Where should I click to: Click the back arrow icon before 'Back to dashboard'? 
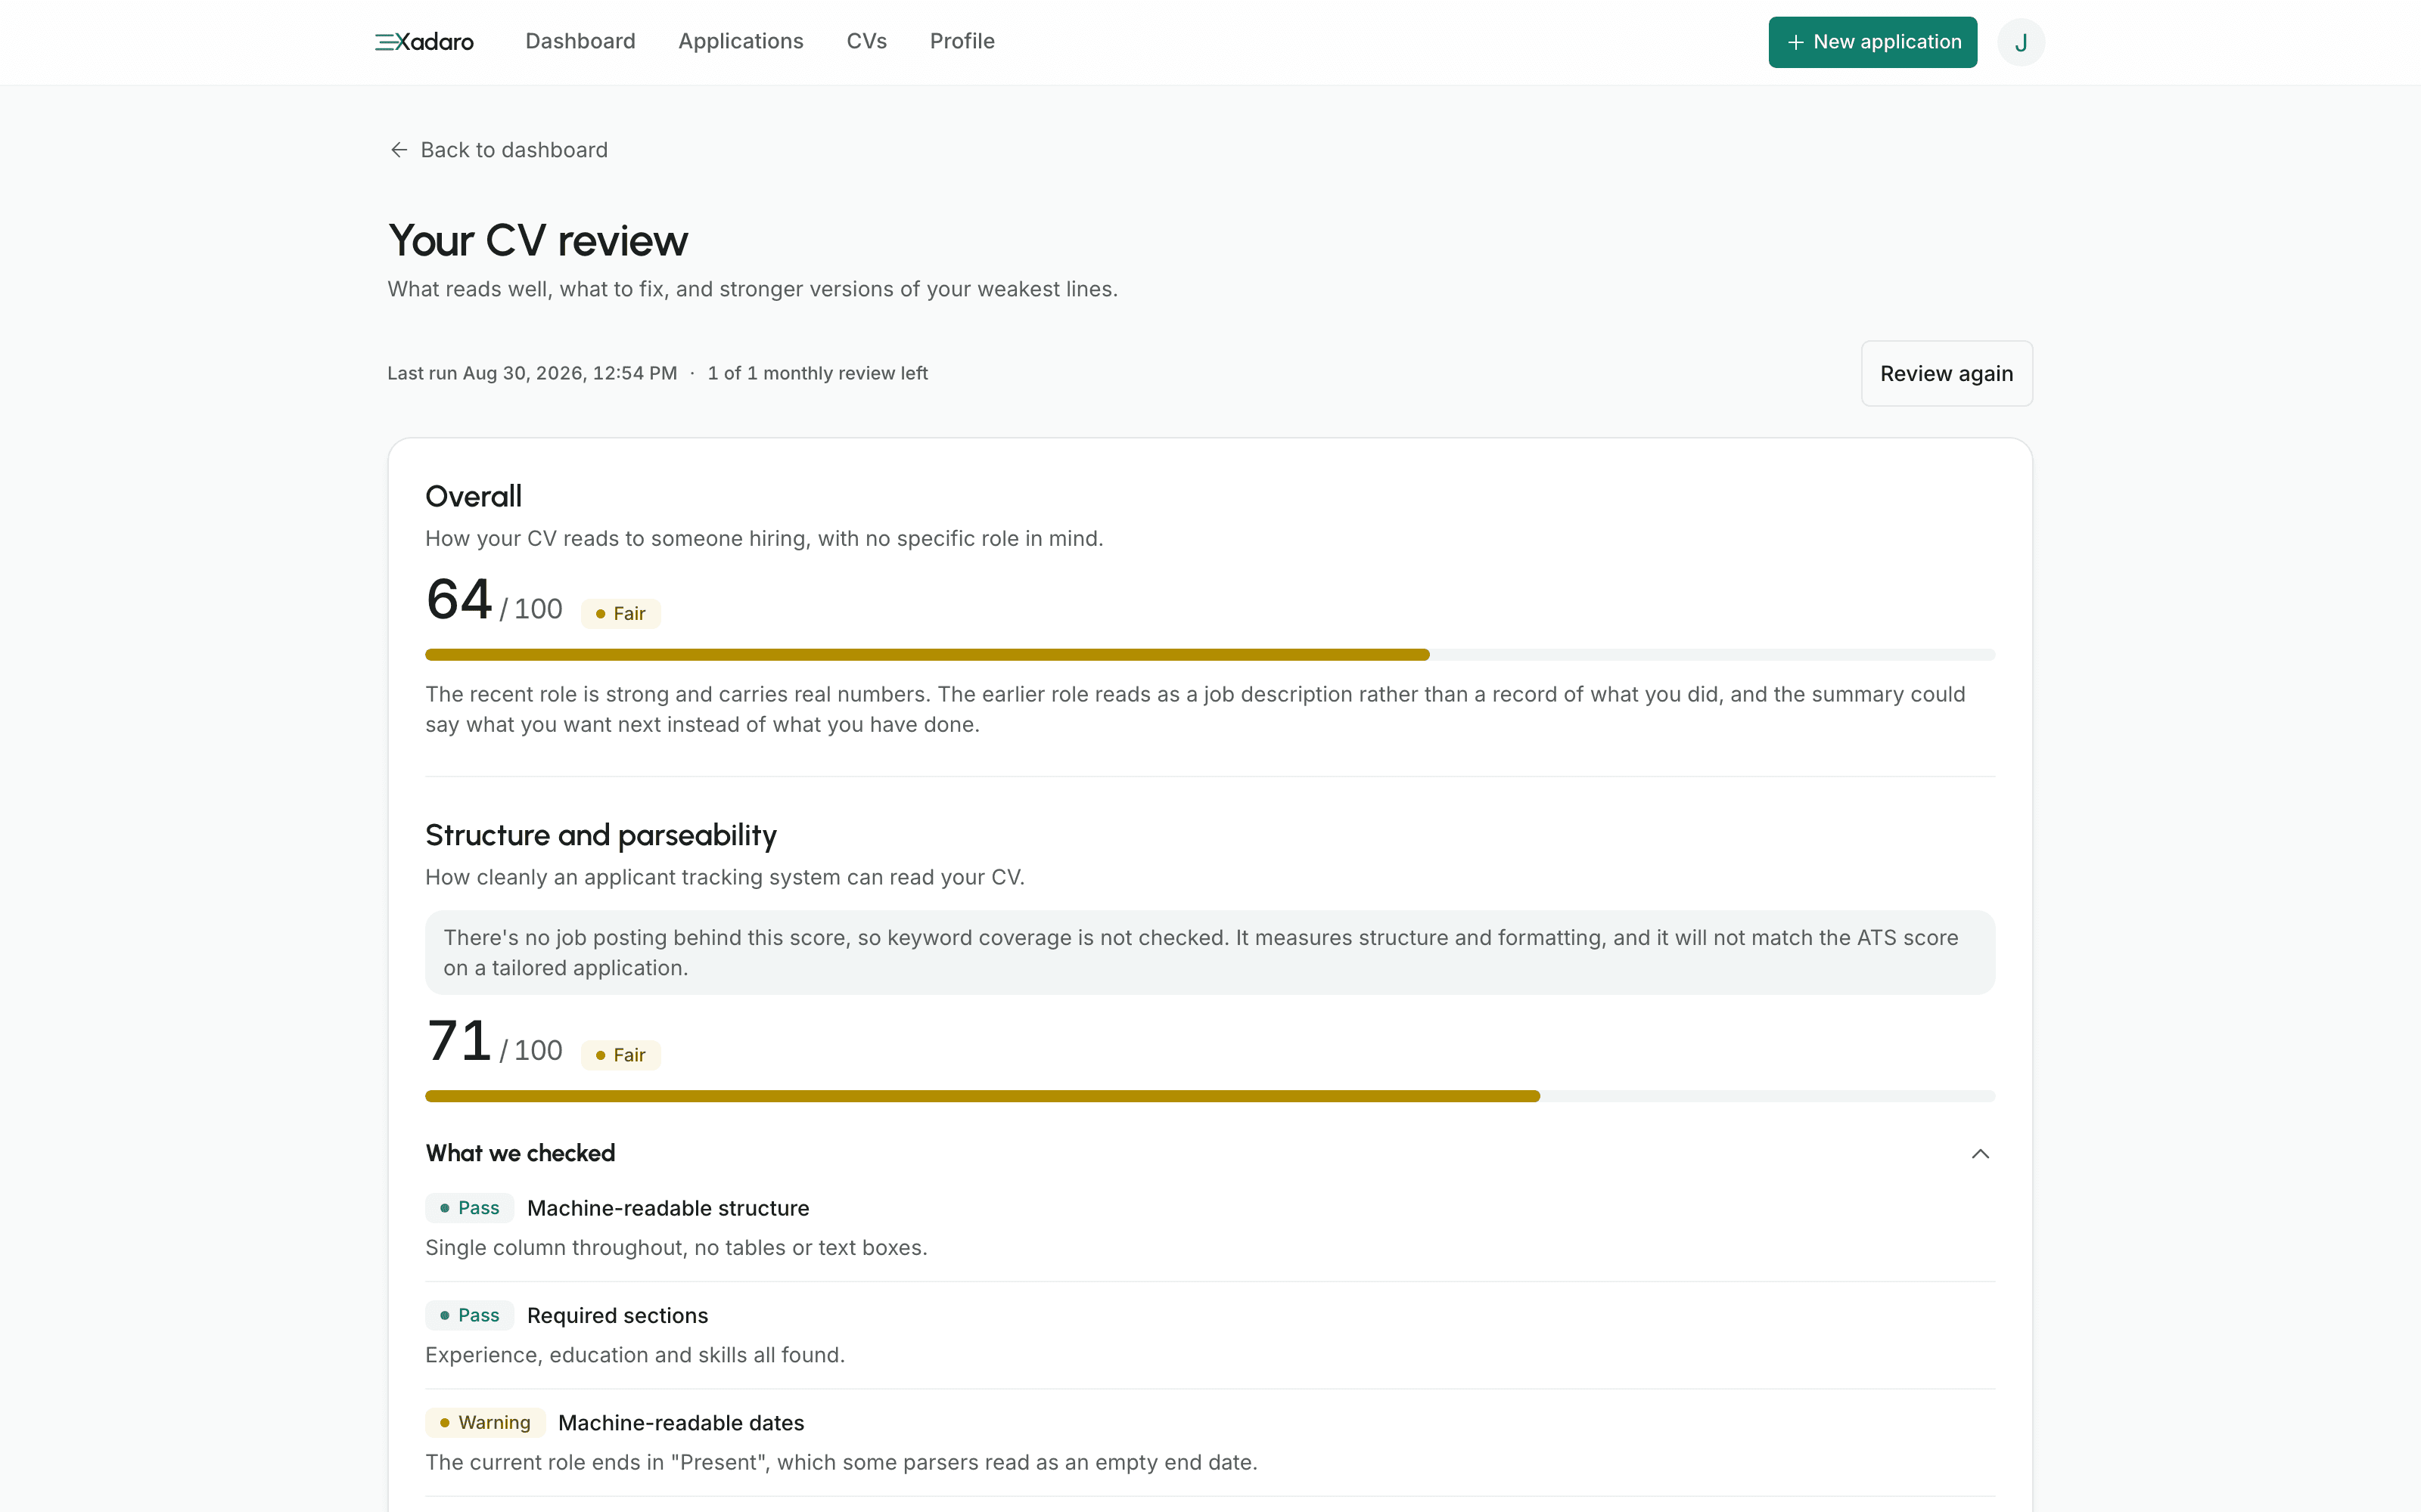(399, 150)
